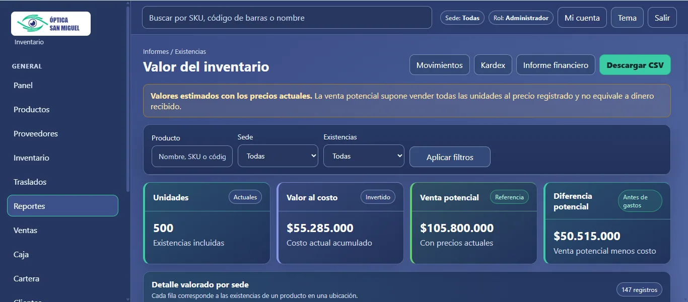This screenshot has height=302, width=688.
Task: Go to Productos in the sidebar
Action: pos(62,110)
